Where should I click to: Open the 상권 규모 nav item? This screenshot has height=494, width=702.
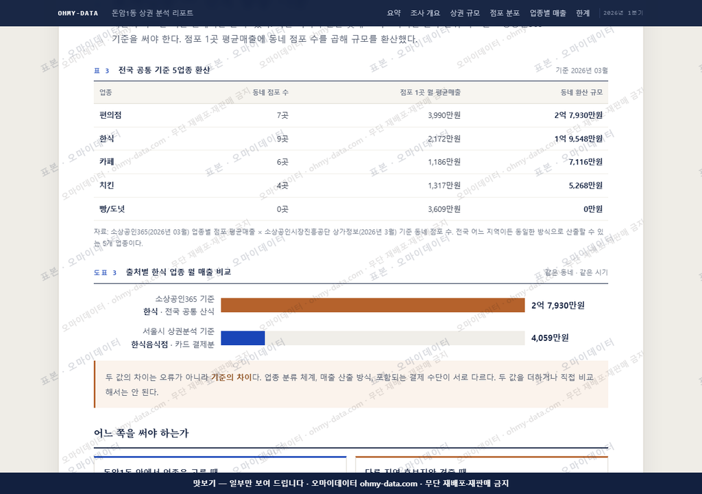465,13
